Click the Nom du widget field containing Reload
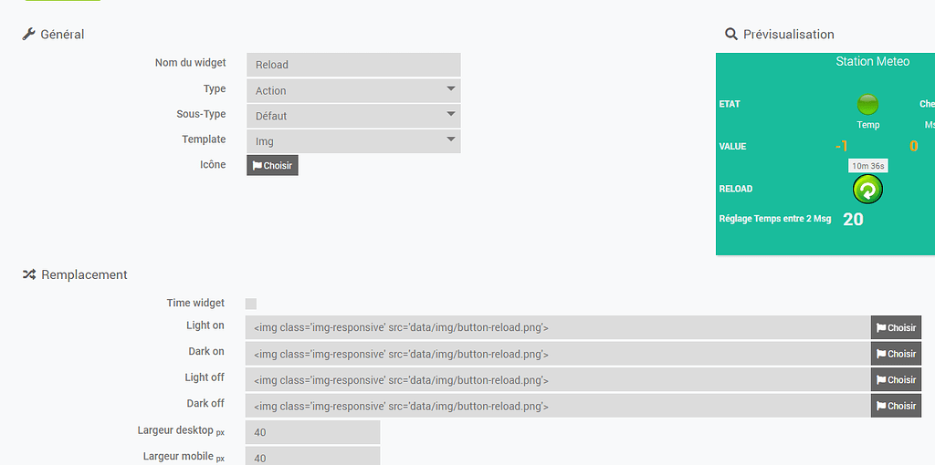The image size is (935, 465). pos(353,65)
